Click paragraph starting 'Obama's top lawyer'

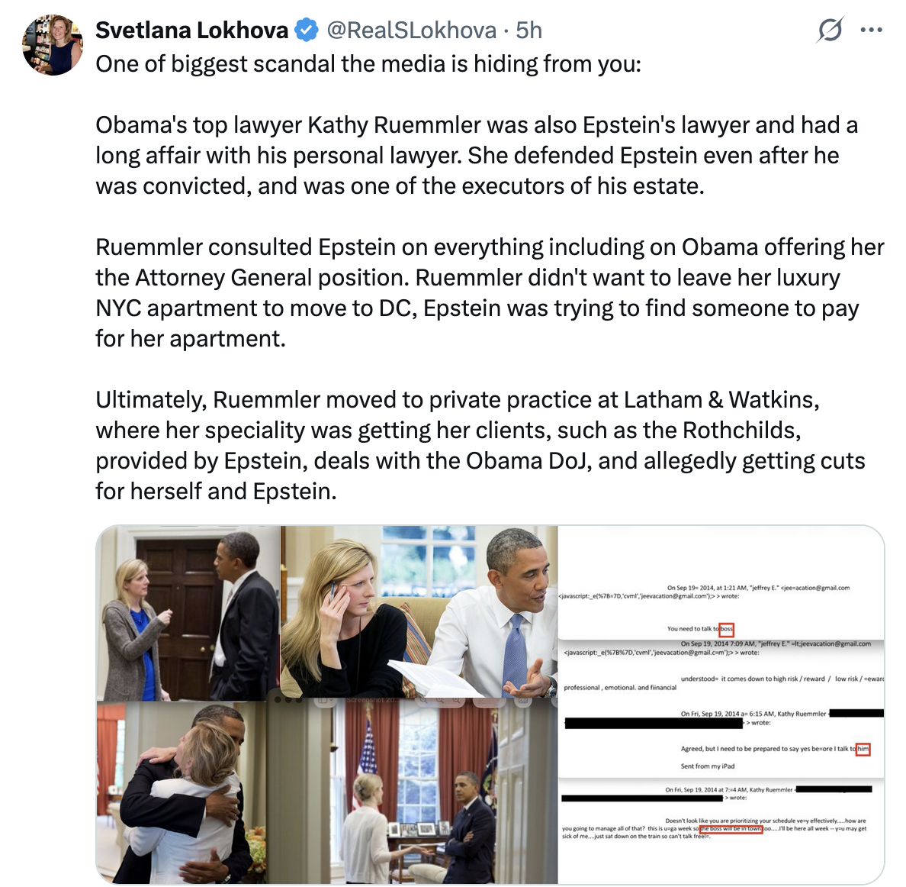(477, 155)
